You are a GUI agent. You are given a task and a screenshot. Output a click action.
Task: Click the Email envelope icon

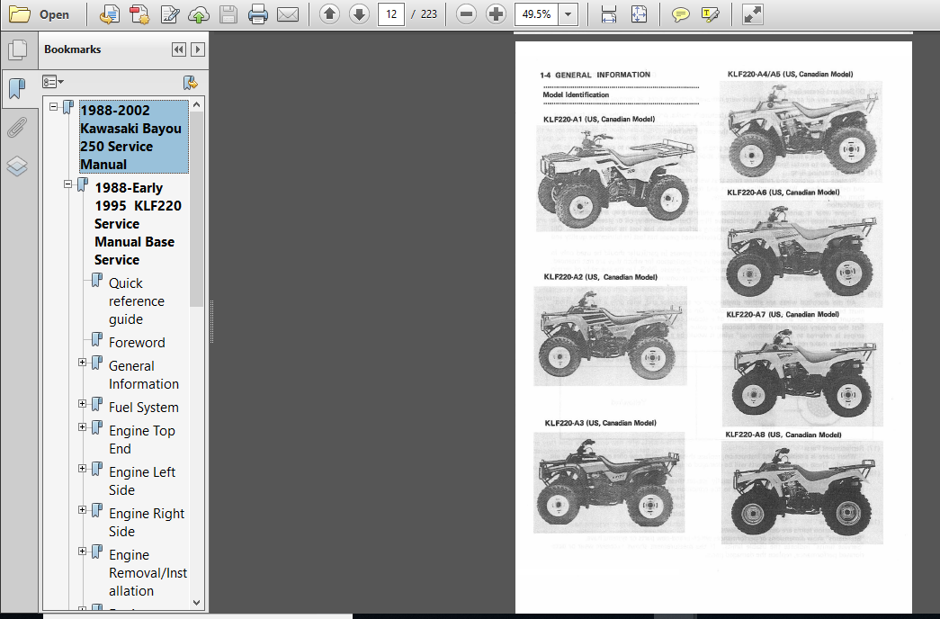pyautogui.click(x=288, y=13)
